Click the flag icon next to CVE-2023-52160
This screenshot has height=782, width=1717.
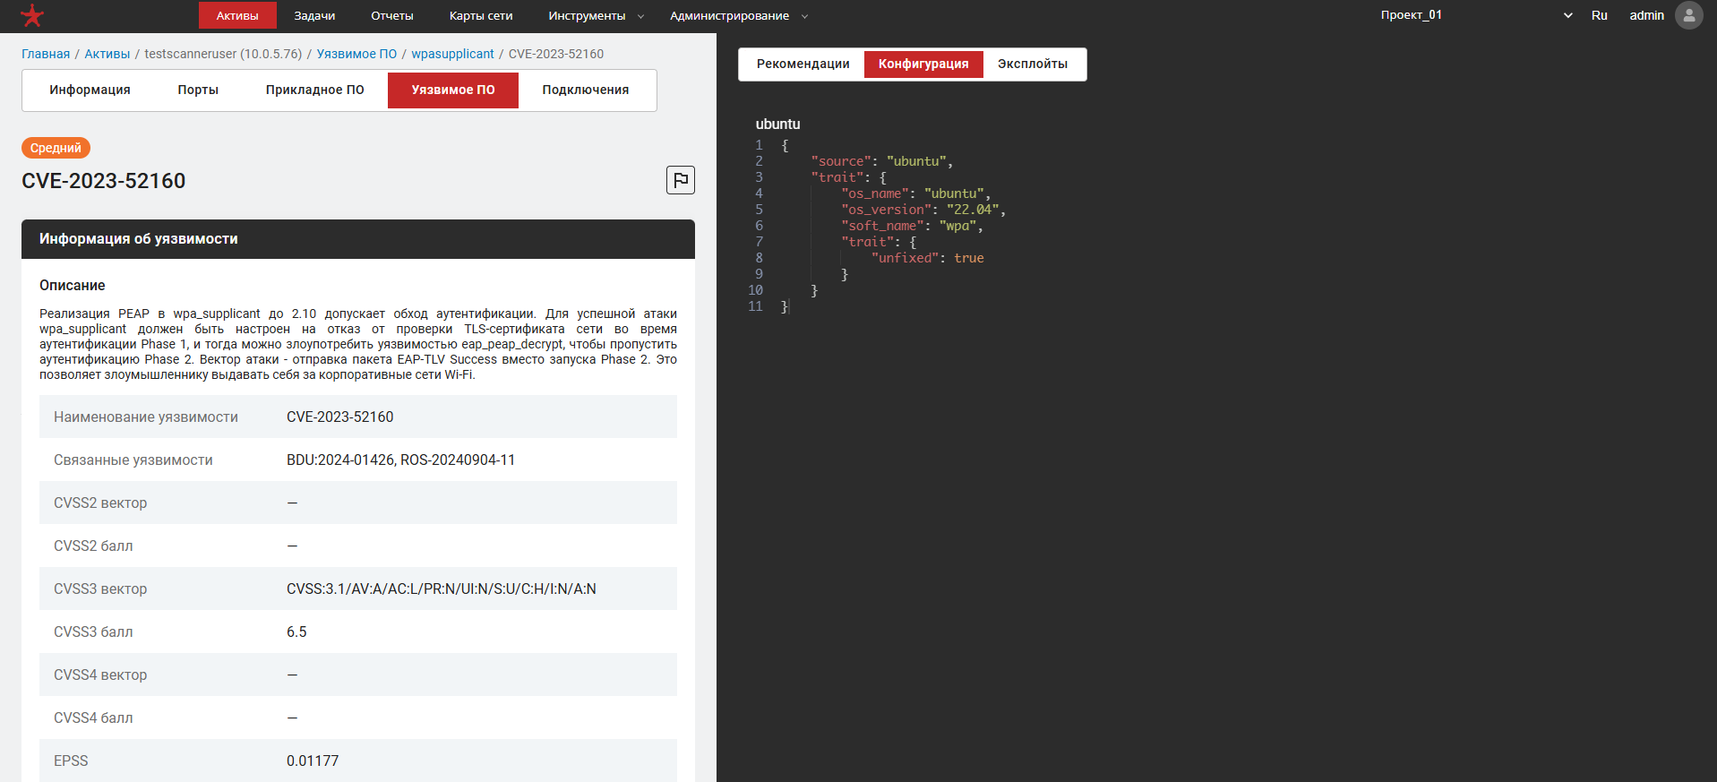(x=681, y=180)
